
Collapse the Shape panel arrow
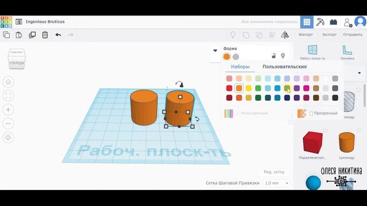(215, 50)
